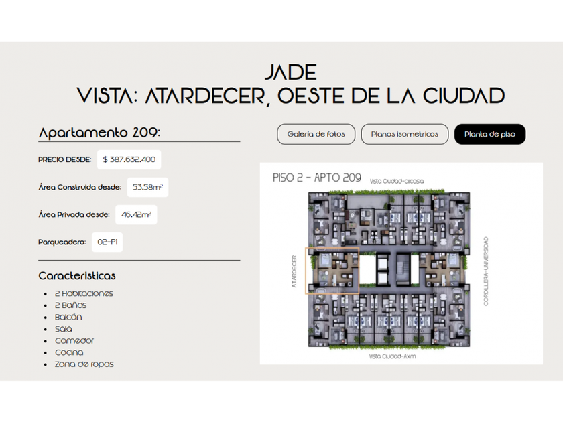Click the 'VISTA: ATARDECER, OESTE DE LA CIUDAD' heading
The height and width of the screenshot is (422, 563).
pyautogui.click(x=291, y=96)
